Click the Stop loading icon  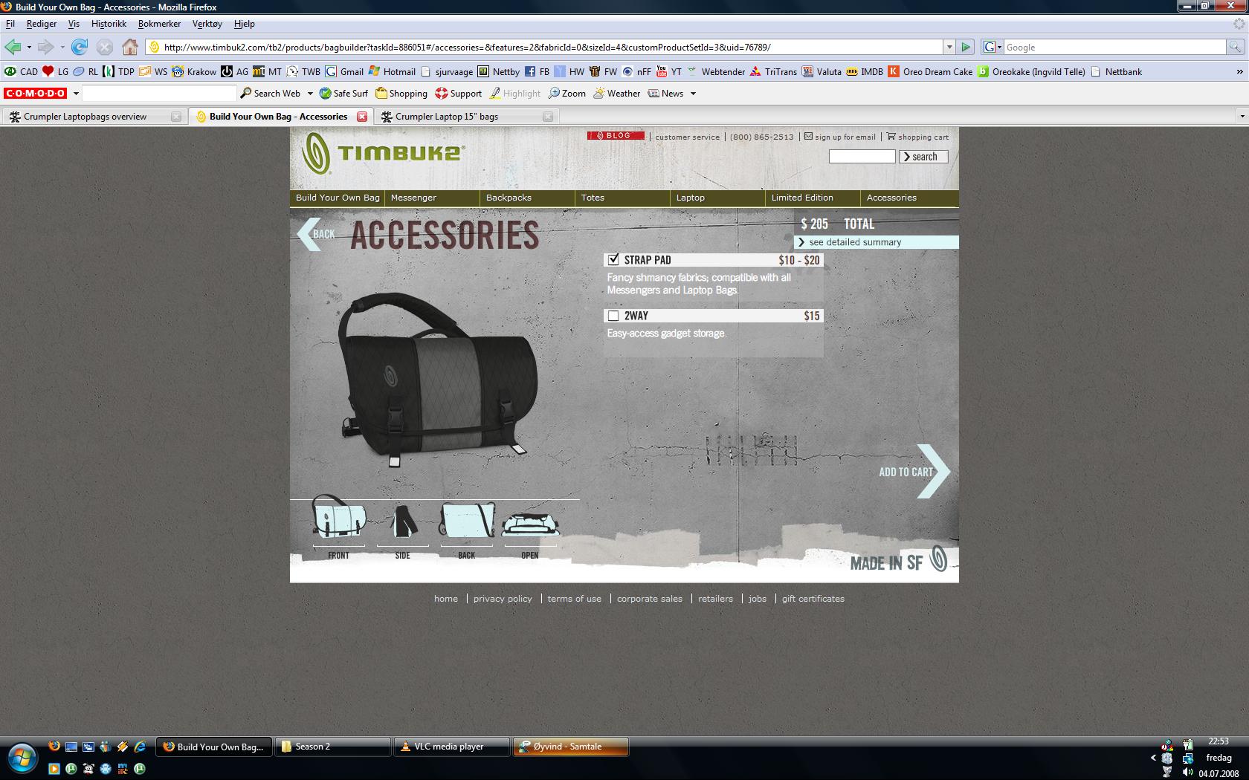[105, 47]
